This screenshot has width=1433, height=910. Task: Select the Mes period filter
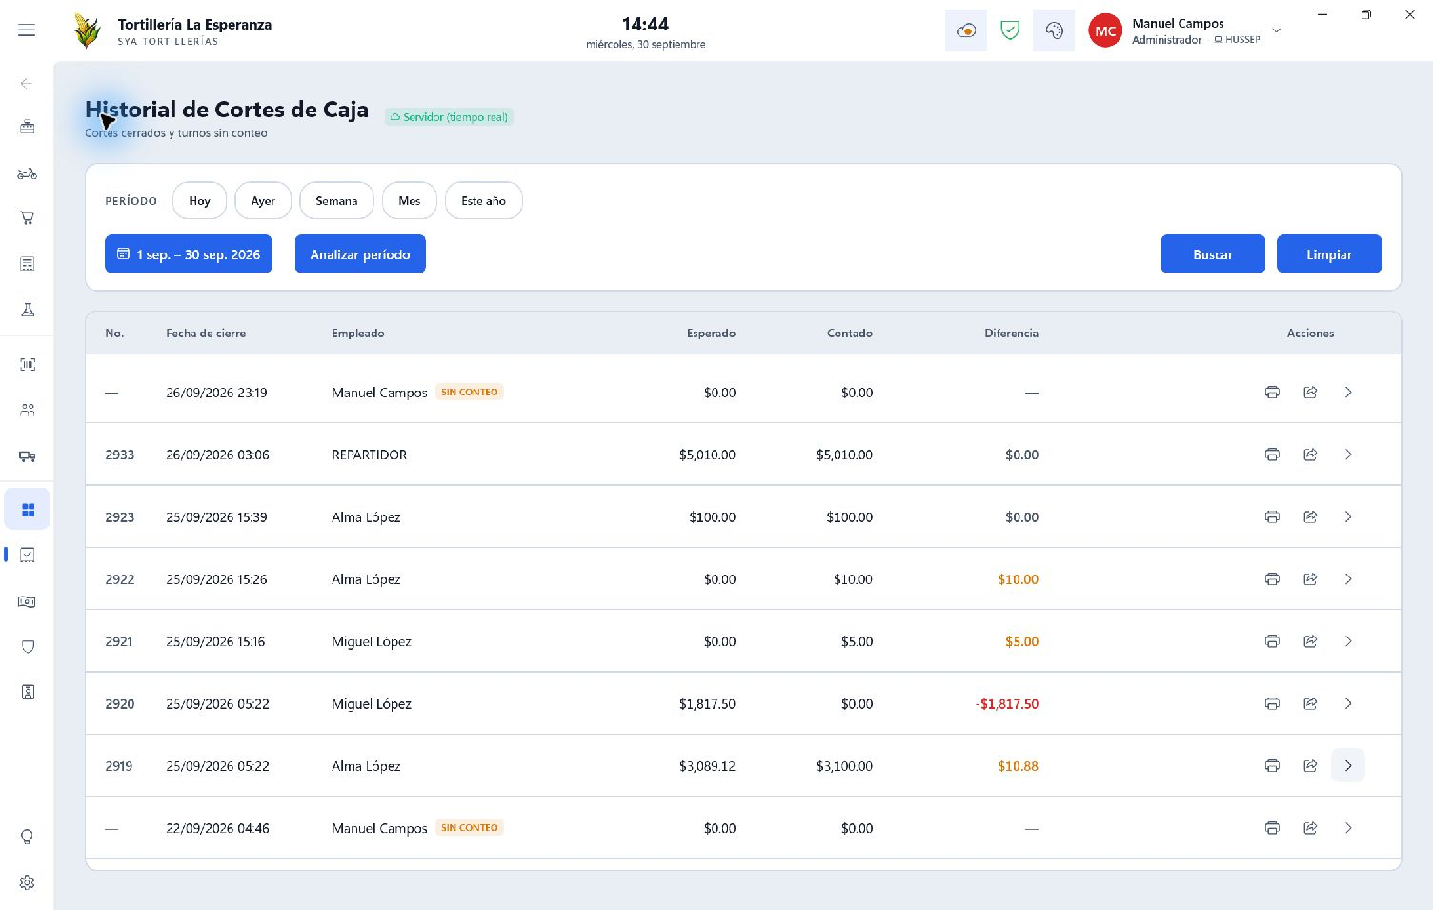410,201
